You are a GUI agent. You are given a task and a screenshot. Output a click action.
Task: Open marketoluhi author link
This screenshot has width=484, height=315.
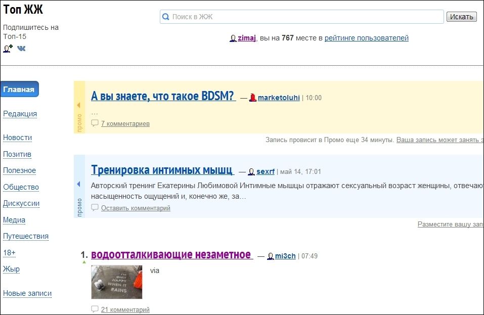[x=279, y=98]
